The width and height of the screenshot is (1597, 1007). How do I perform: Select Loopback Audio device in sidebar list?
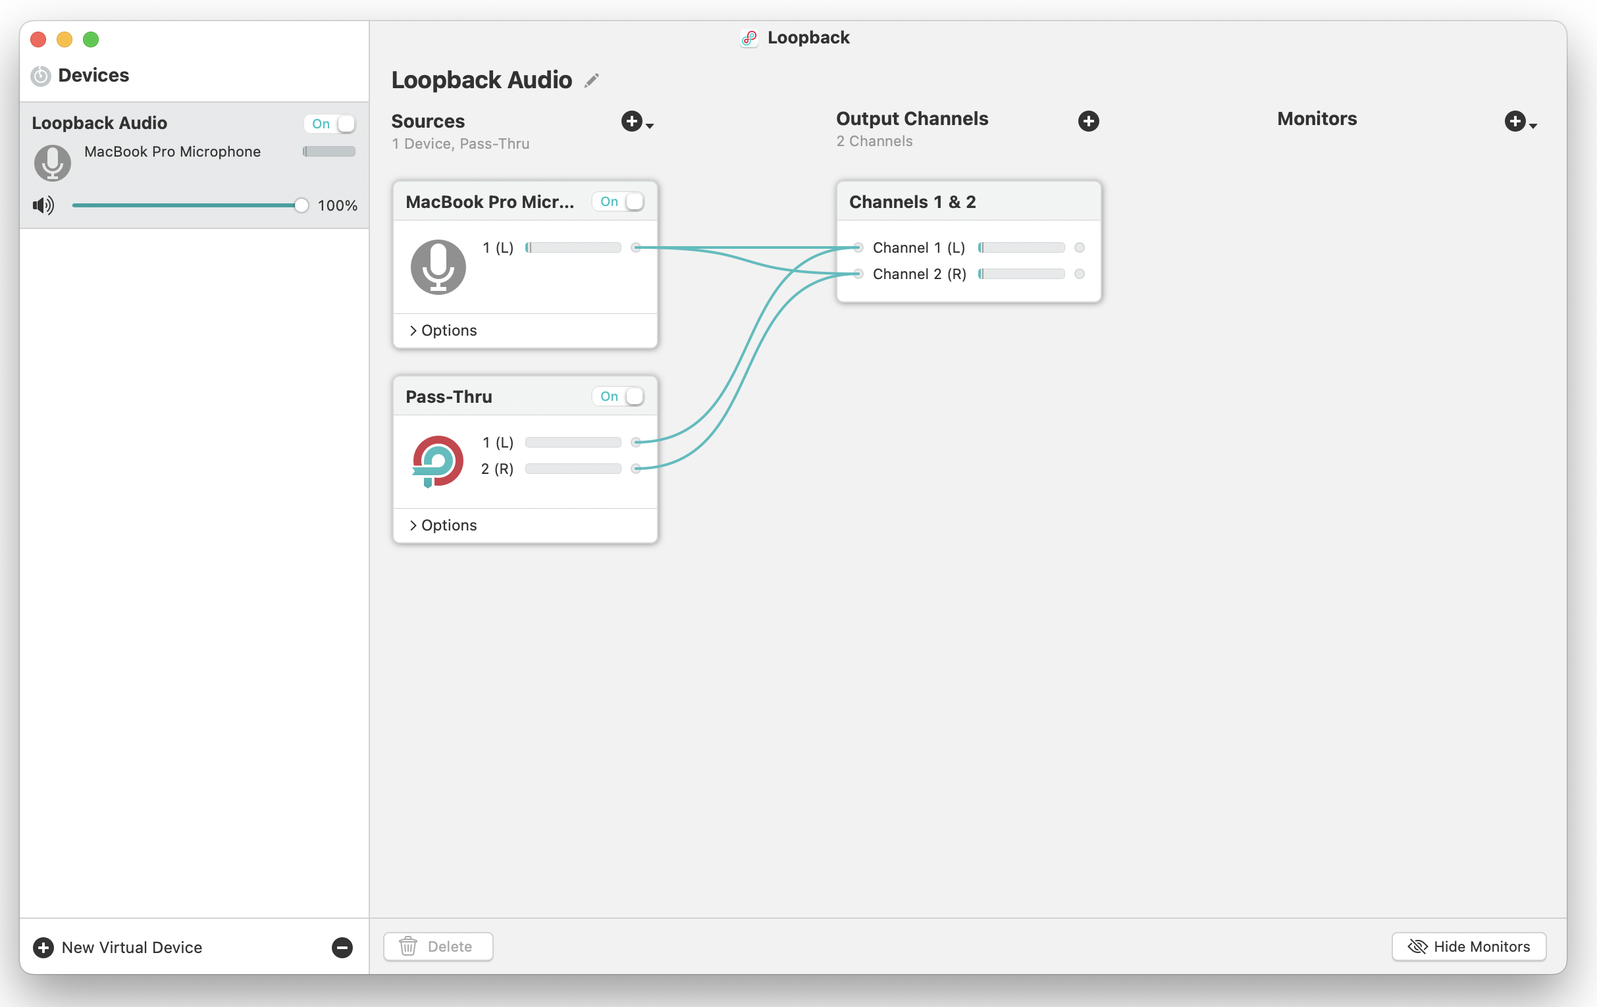(x=99, y=123)
